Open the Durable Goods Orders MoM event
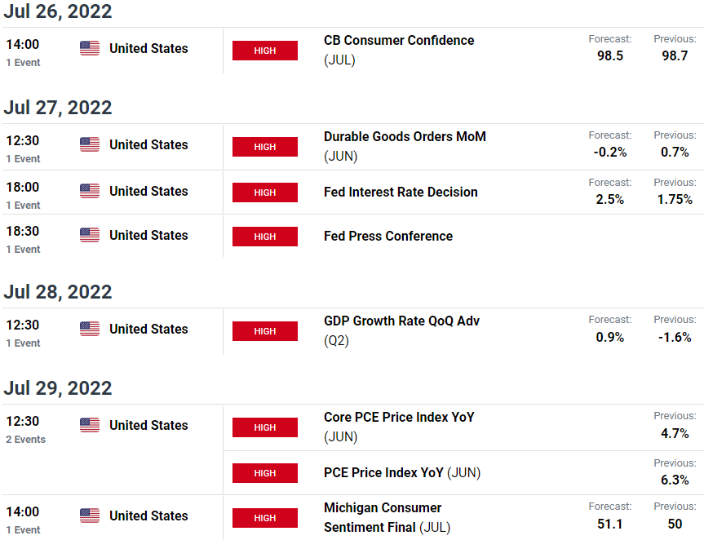 (405, 146)
